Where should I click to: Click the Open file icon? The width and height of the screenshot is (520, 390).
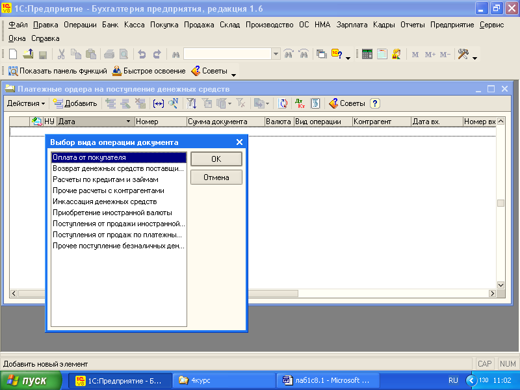28,54
